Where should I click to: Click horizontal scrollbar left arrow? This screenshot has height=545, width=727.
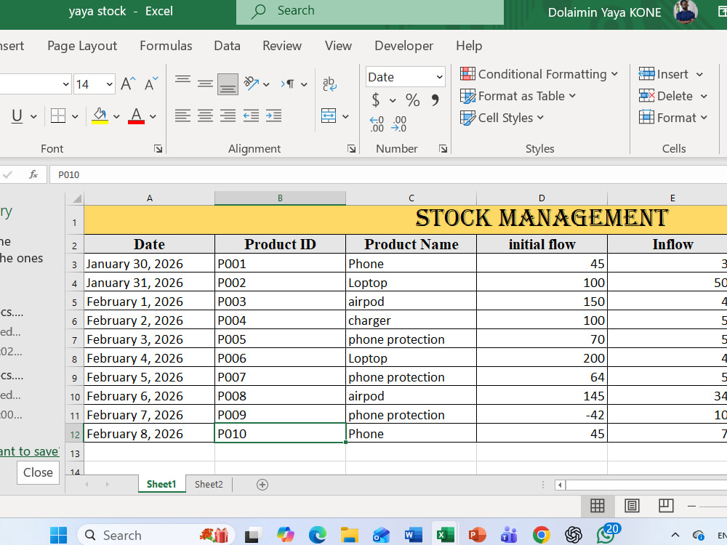560,485
